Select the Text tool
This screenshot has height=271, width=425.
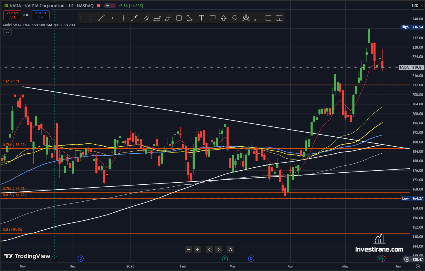click(x=201, y=18)
